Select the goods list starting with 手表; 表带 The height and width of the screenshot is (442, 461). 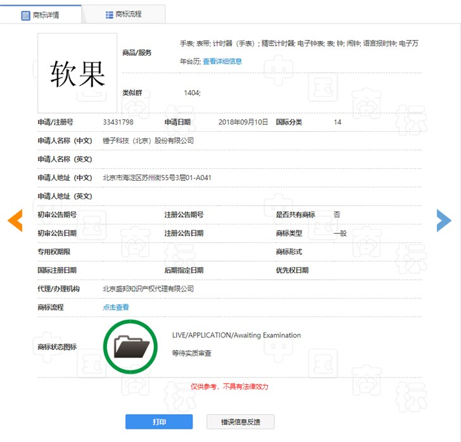click(299, 53)
